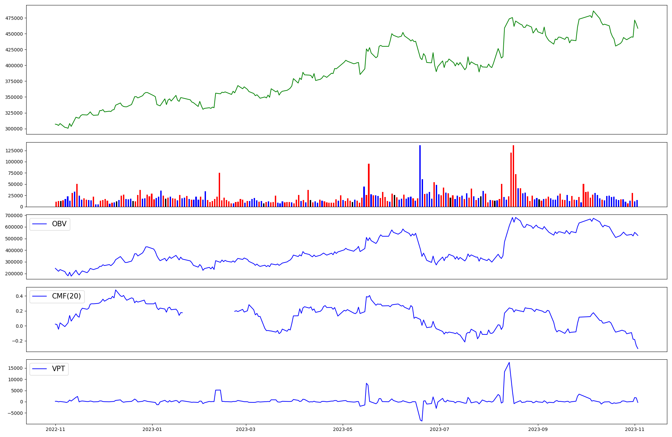Viewport: 672px width, 437px height.
Task: Click the 2023-11 x-axis date label
Action: (x=635, y=429)
